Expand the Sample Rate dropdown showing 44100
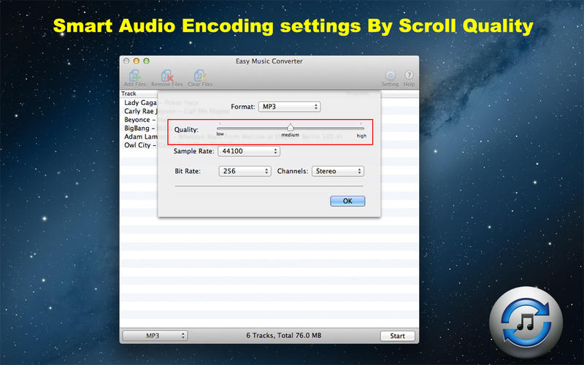This screenshot has width=584, height=365. 248,151
